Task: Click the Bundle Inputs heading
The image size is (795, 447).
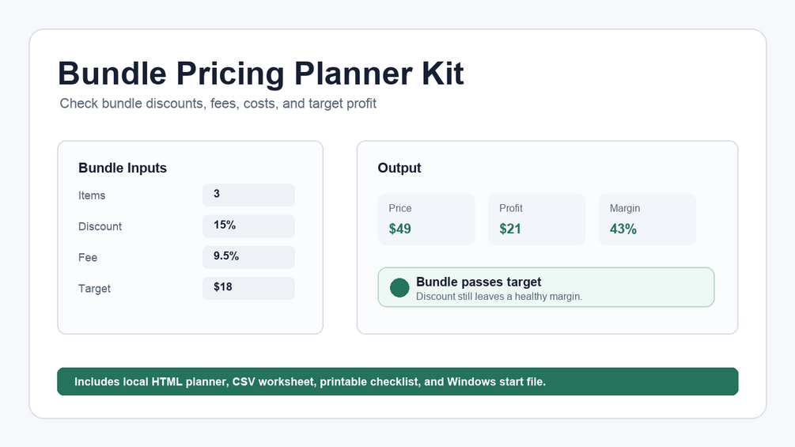Action: tap(122, 168)
